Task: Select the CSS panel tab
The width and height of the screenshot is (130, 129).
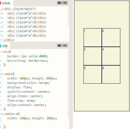Action: [x=5, y=46]
